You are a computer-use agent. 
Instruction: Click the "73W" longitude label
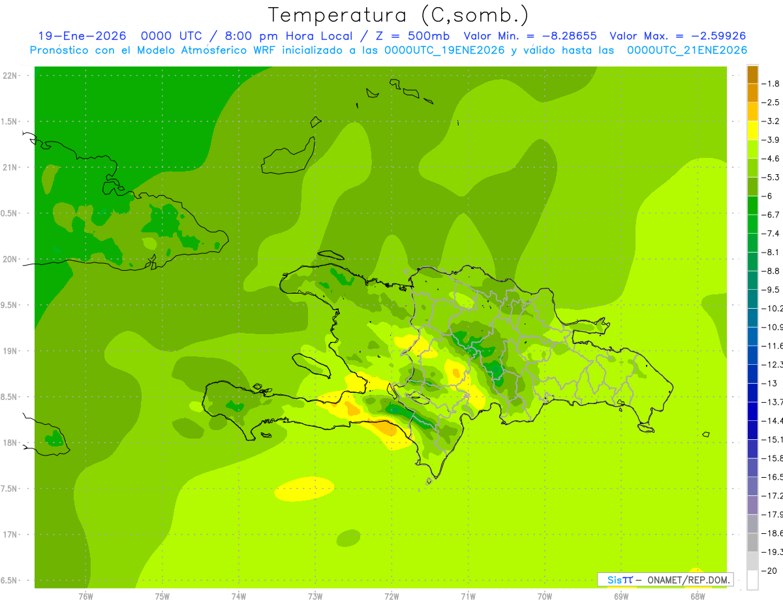click(x=315, y=597)
